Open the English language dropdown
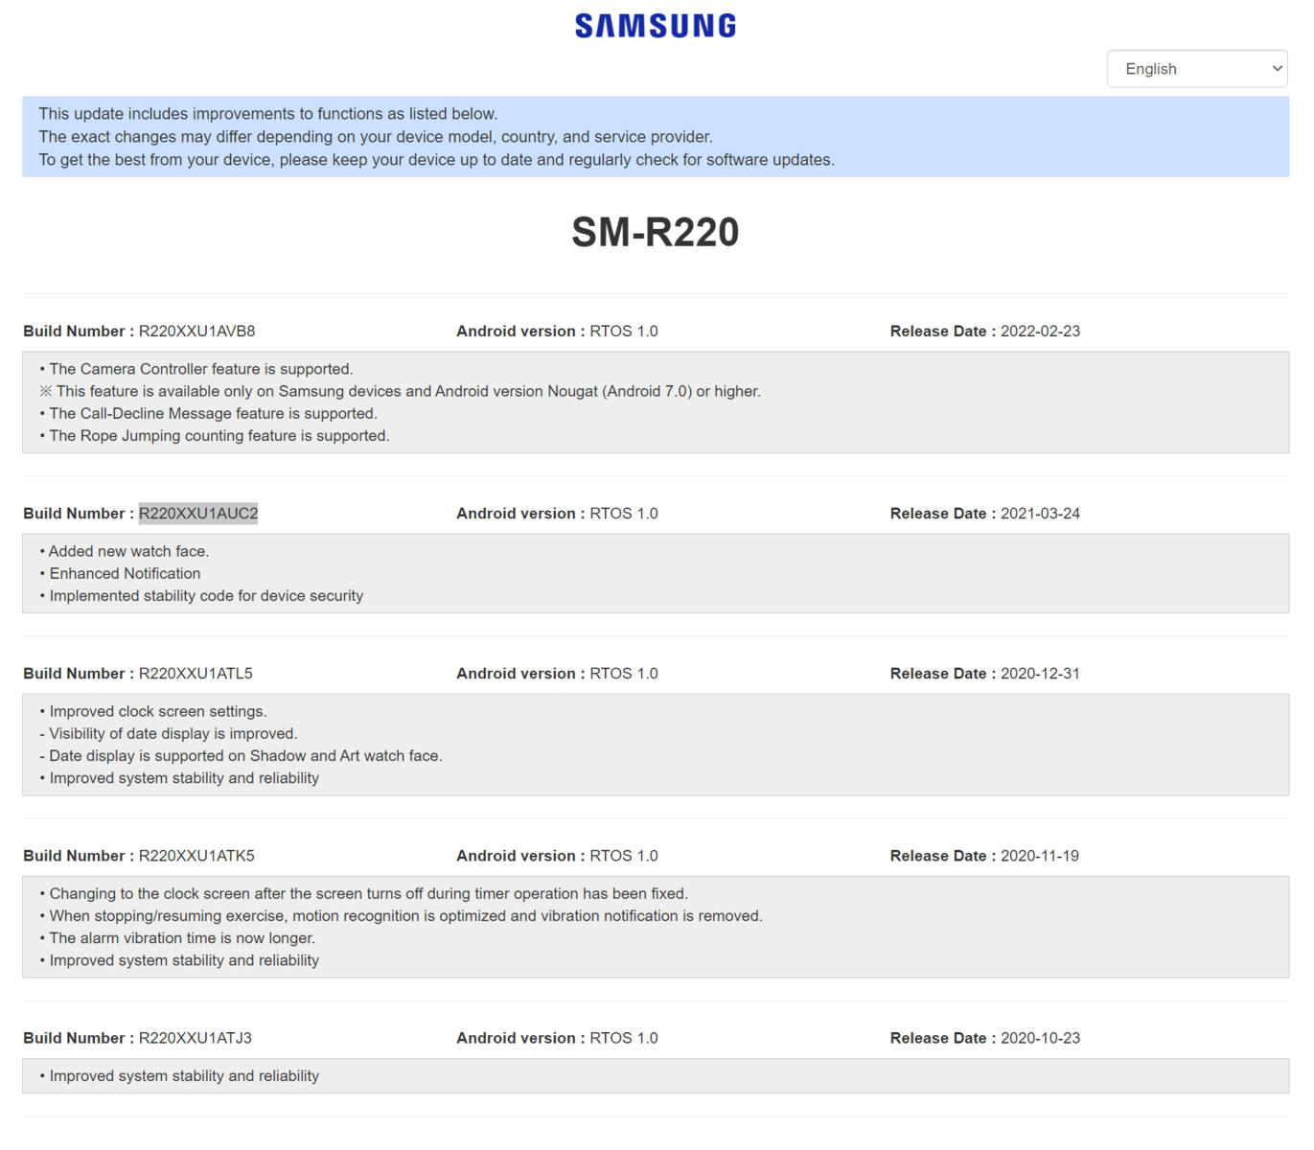This screenshot has width=1314, height=1150. tap(1196, 69)
